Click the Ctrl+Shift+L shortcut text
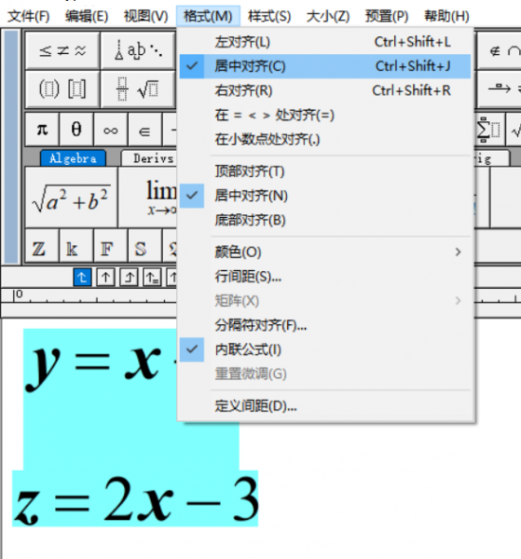The image size is (521, 559). (x=413, y=42)
